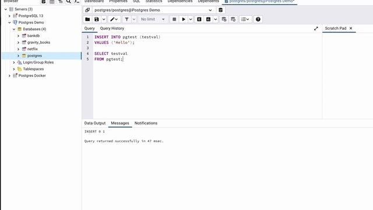Expand the postgres database node
This screenshot has height=210, width=373.
[x=18, y=56]
